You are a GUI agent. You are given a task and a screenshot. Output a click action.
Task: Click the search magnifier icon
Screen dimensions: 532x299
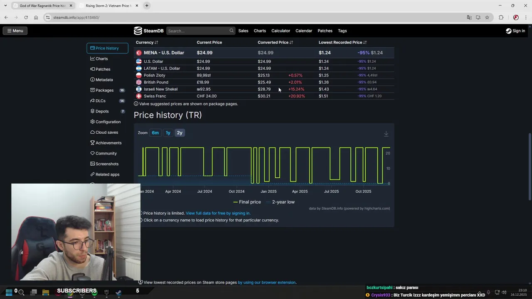click(232, 31)
